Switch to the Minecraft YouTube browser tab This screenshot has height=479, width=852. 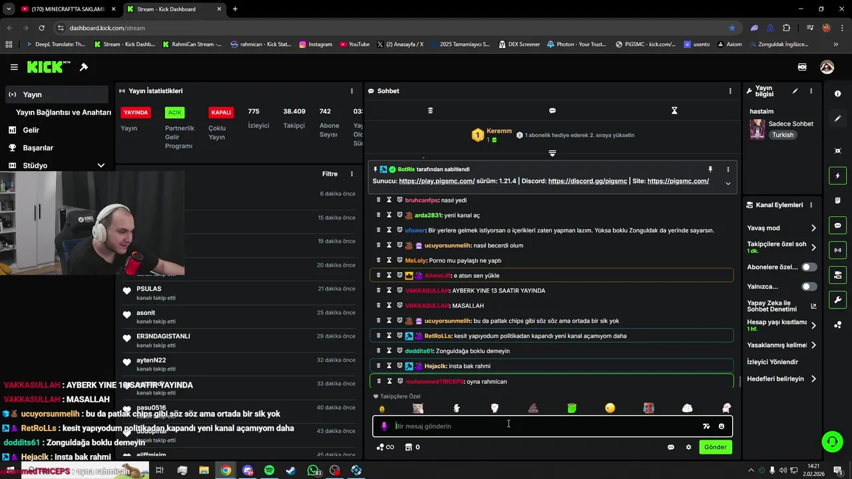(68, 9)
